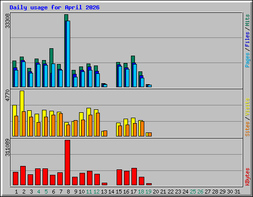Click day 9 on the x-axis

pyautogui.click(x=76, y=192)
